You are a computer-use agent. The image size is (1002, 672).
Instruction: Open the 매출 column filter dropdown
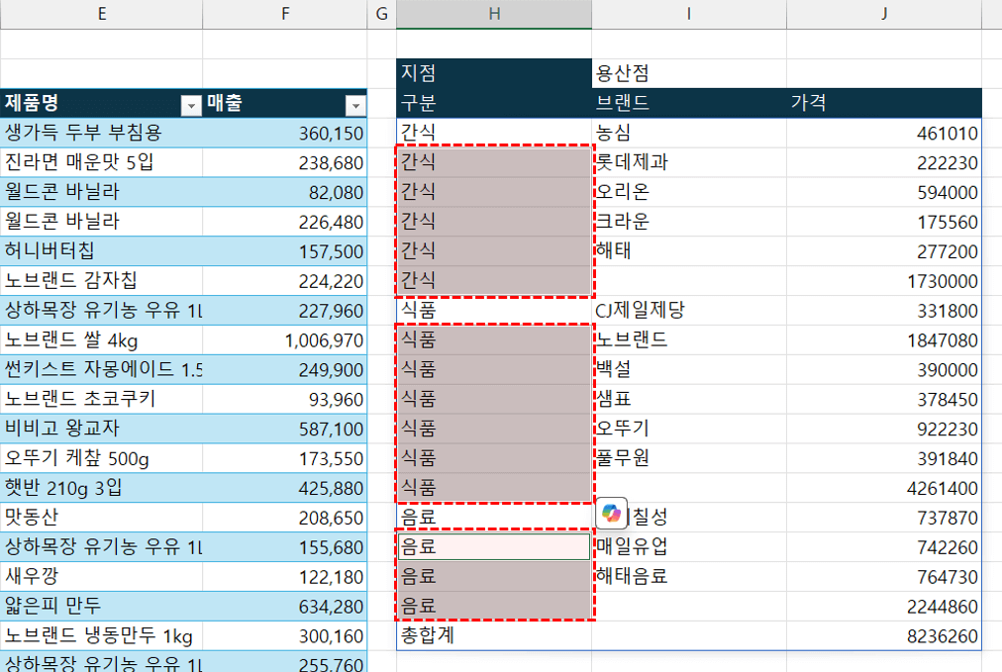pyautogui.click(x=354, y=104)
